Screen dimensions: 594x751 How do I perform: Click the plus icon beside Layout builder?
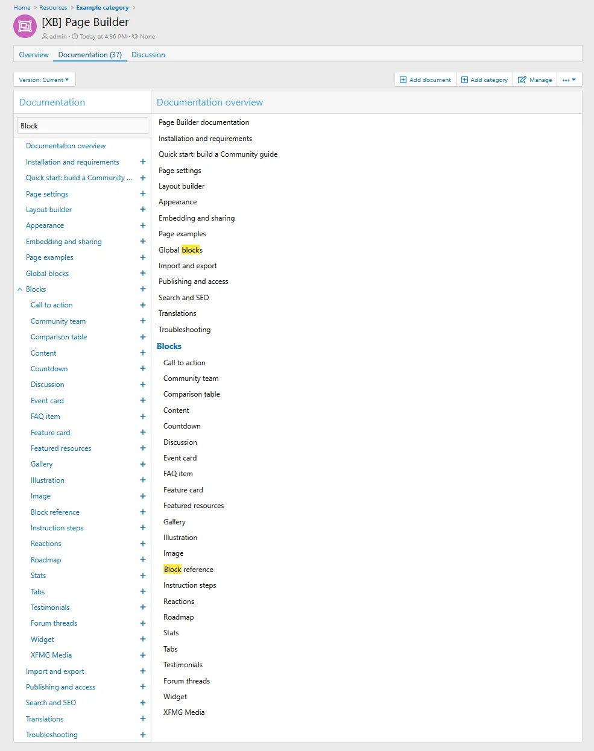pyautogui.click(x=143, y=209)
